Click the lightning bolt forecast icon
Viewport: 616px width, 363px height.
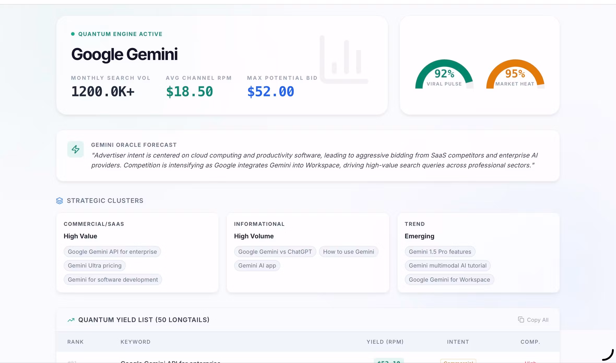(x=75, y=149)
